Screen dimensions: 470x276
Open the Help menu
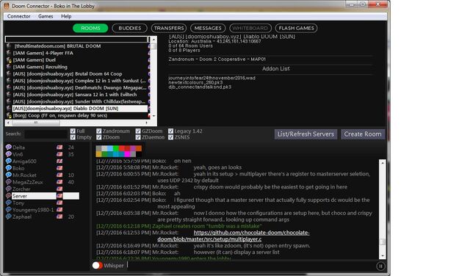pyautogui.click(x=66, y=16)
